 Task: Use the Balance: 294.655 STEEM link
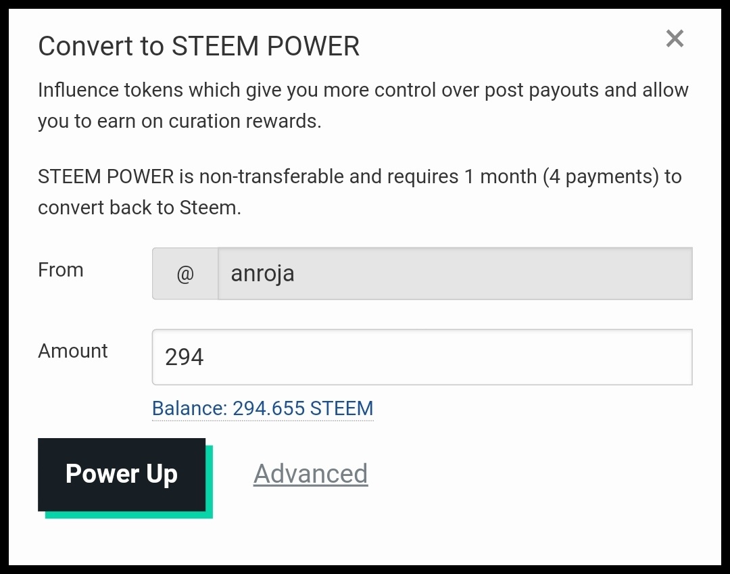click(x=262, y=408)
